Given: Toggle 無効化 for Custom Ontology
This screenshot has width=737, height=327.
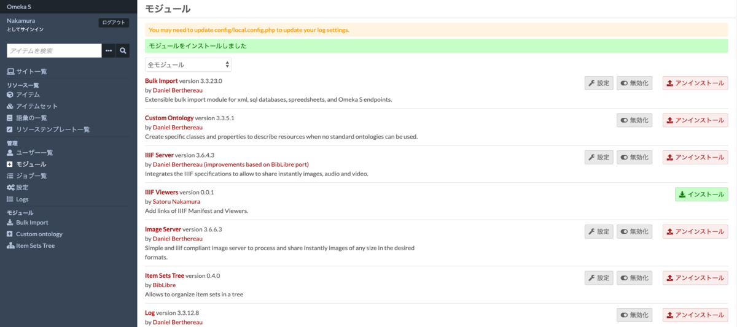Looking at the screenshot, I should pos(634,120).
